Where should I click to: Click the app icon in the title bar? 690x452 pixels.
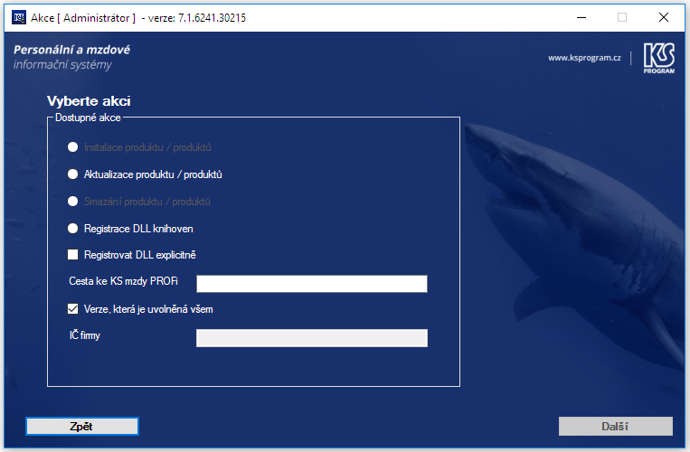[x=19, y=17]
